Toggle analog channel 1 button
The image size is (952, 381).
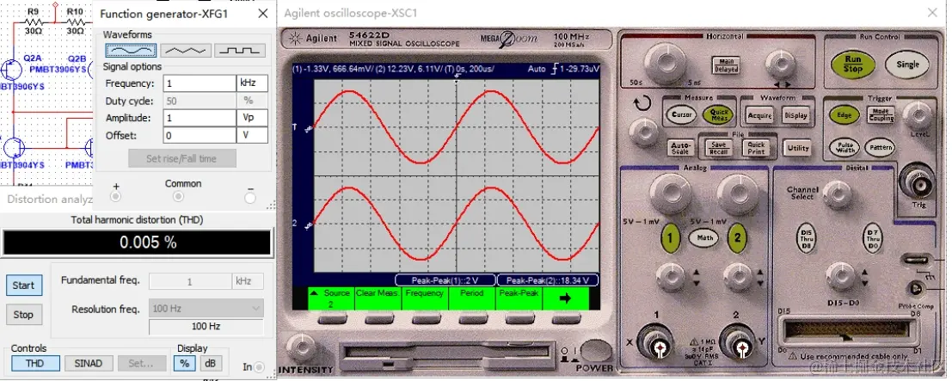(670, 237)
